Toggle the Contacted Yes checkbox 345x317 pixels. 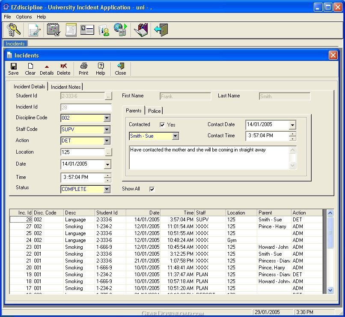(x=162, y=125)
